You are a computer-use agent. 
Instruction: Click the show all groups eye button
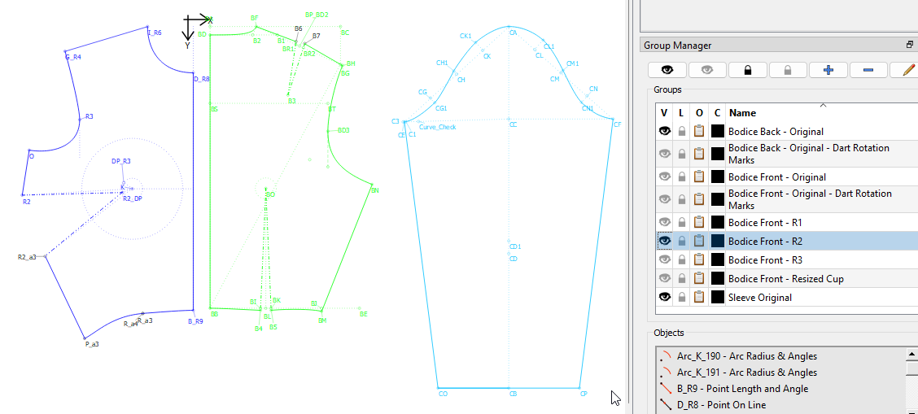(x=667, y=70)
